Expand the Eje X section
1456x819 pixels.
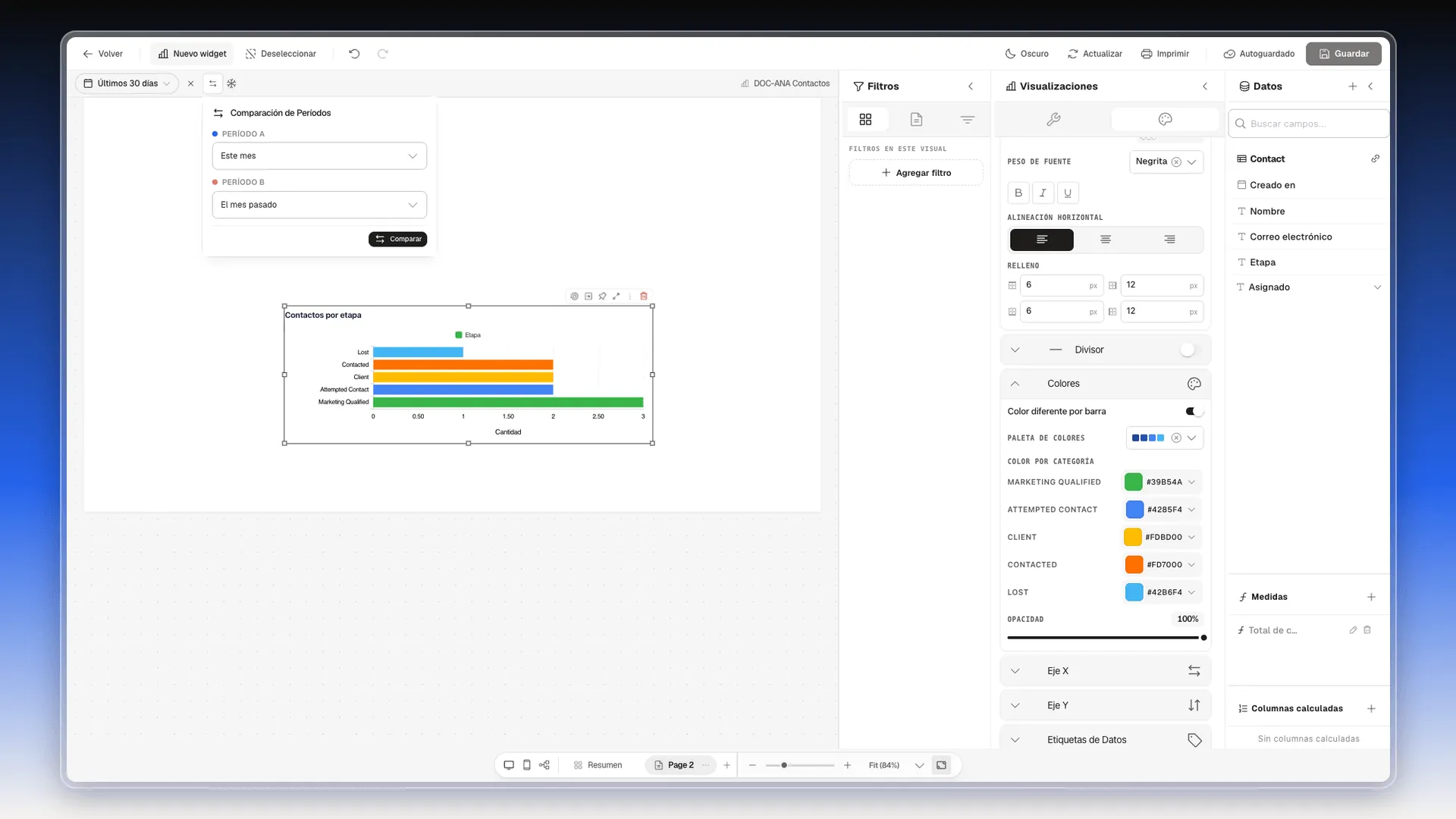pyautogui.click(x=1105, y=671)
